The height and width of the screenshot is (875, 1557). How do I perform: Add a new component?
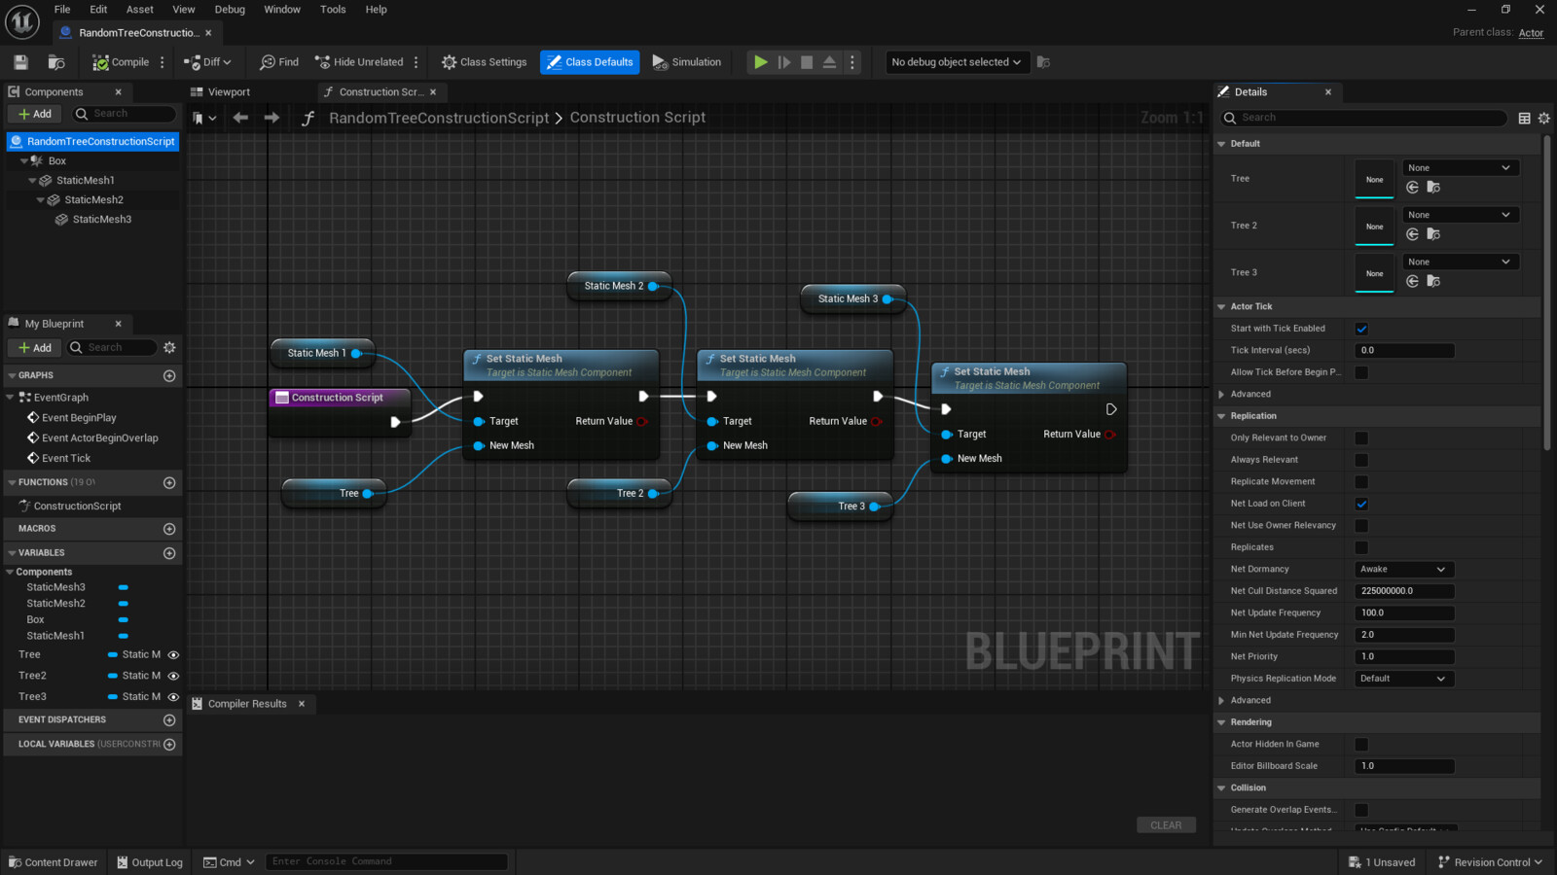35,114
